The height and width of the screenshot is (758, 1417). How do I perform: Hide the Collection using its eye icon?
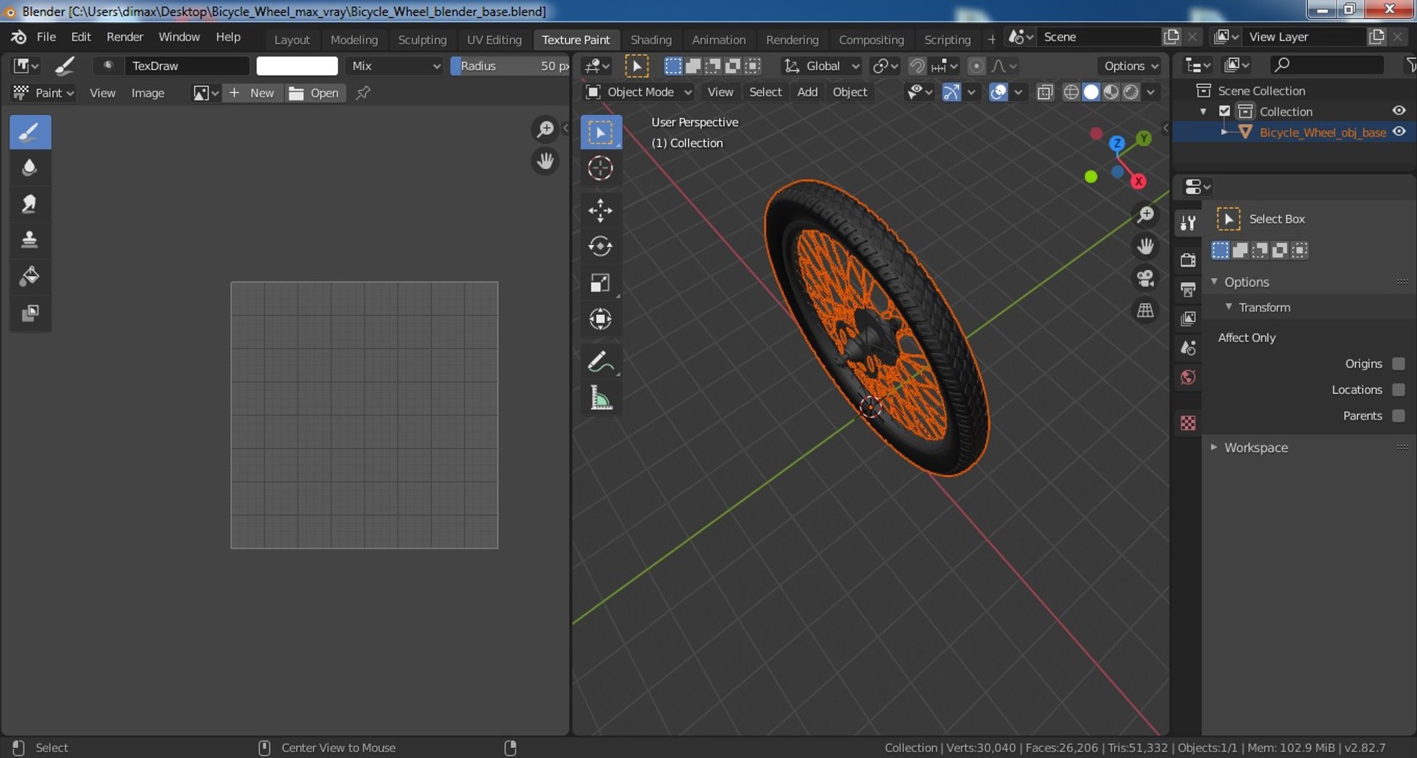(x=1399, y=111)
